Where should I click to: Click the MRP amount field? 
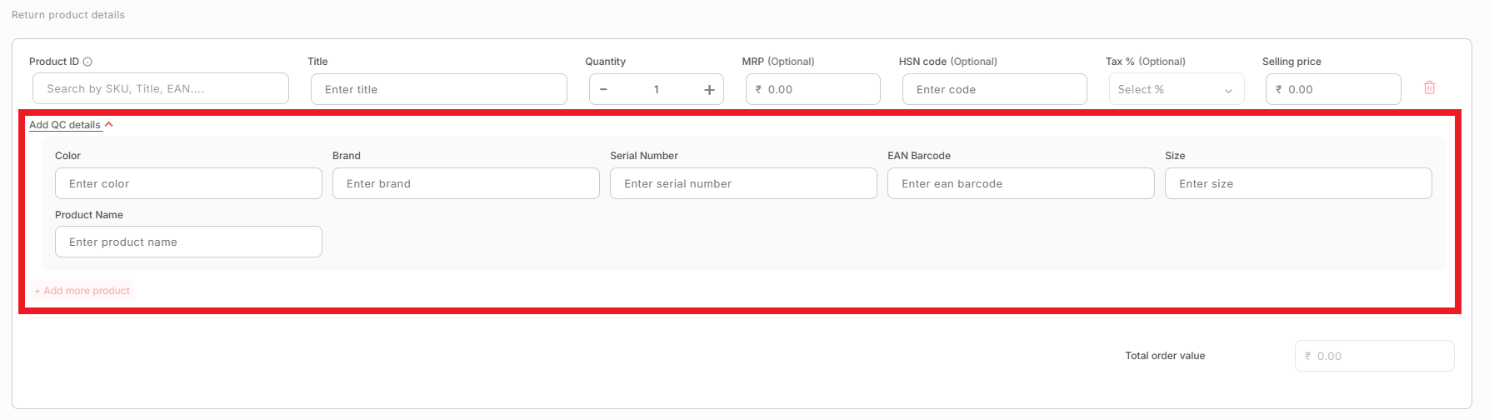point(812,89)
